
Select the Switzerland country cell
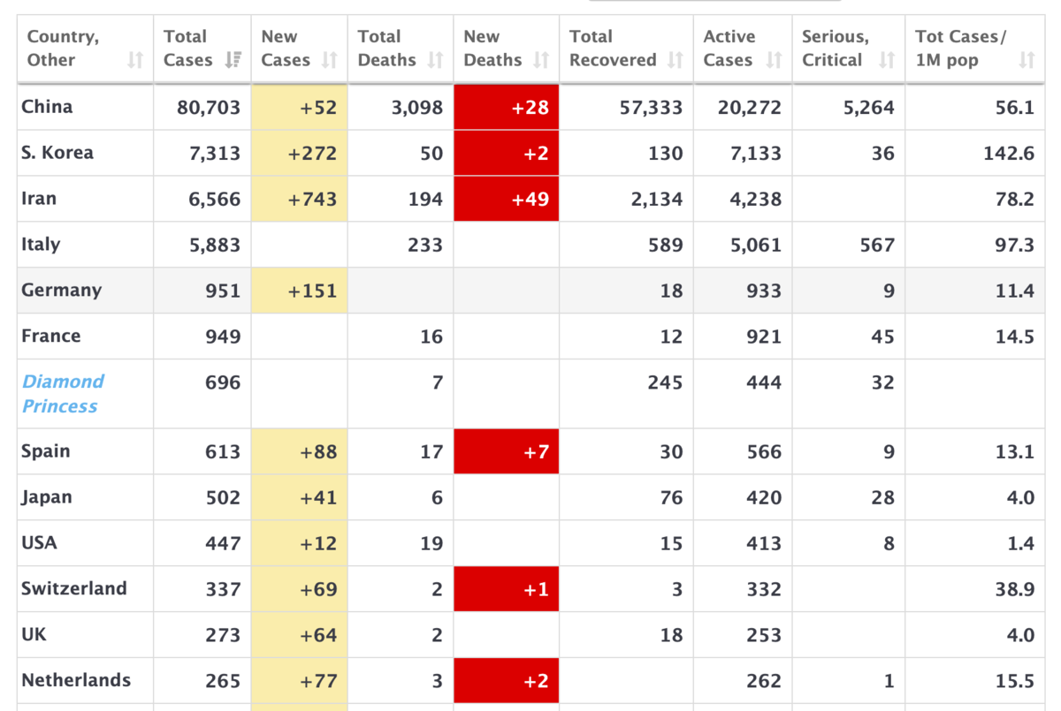(x=85, y=589)
